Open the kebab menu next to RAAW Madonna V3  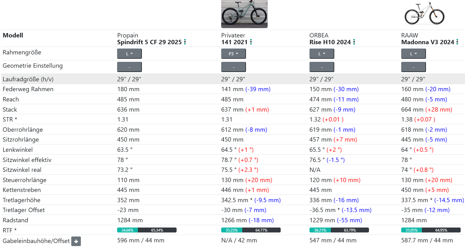tap(457, 42)
